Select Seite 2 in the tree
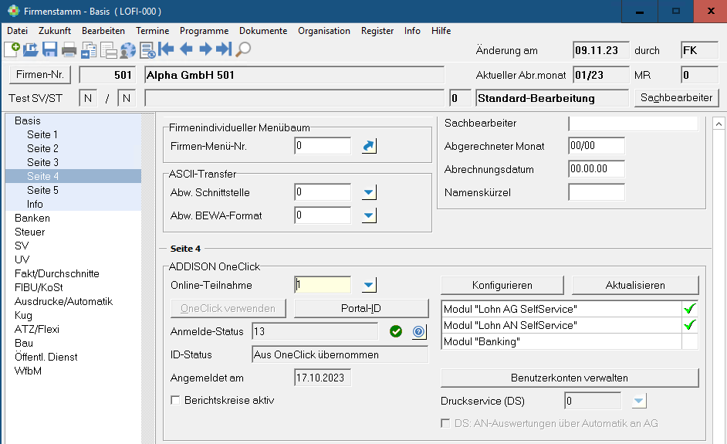The image size is (727, 444). pos(42,148)
